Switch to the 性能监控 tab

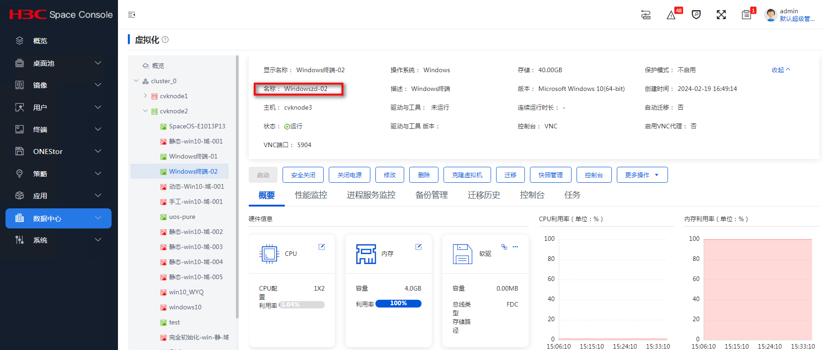click(311, 195)
